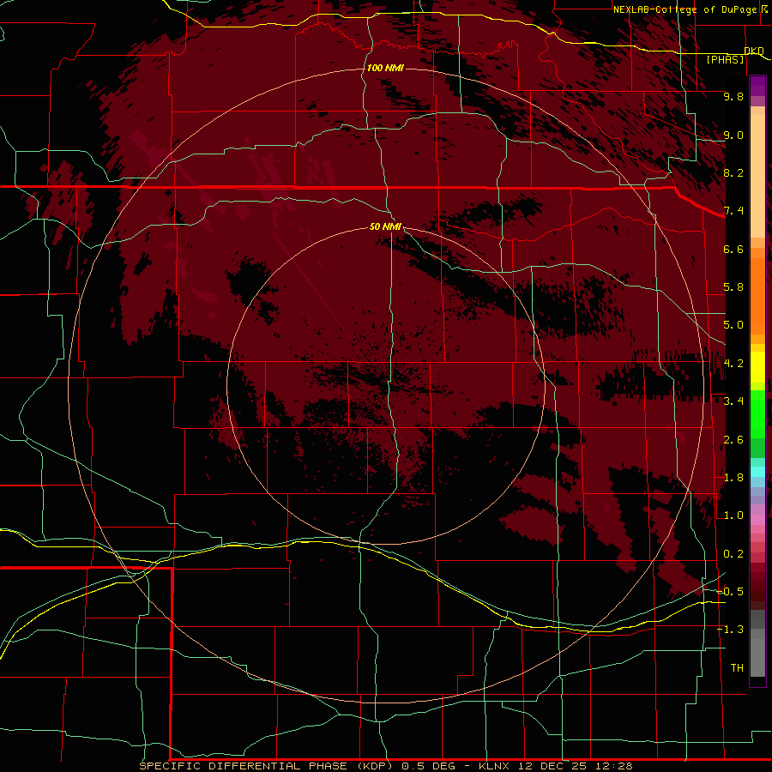Viewport: 772px width, 772px height.
Task: Click the 12:28 timestamp in caption
Action: [x=613, y=766]
